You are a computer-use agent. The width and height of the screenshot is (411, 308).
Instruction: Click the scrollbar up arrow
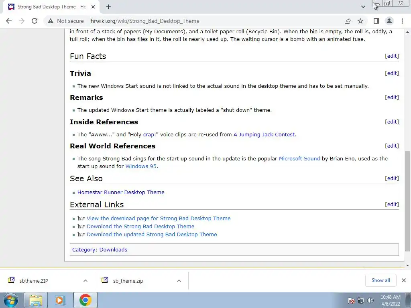coord(408,32)
